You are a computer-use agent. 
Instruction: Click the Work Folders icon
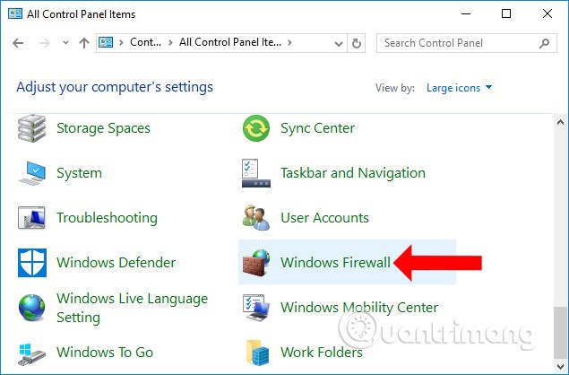pyautogui.click(x=256, y=353)
